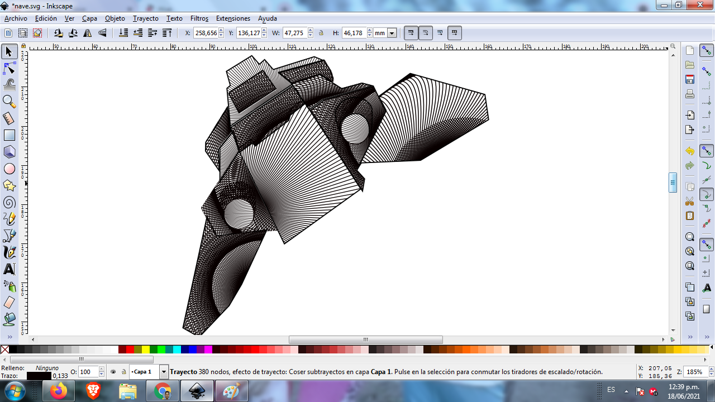The height and width of the screenshot is (402, 715).
Task: Click Flip vertically icon
Action: coord(102,33)
